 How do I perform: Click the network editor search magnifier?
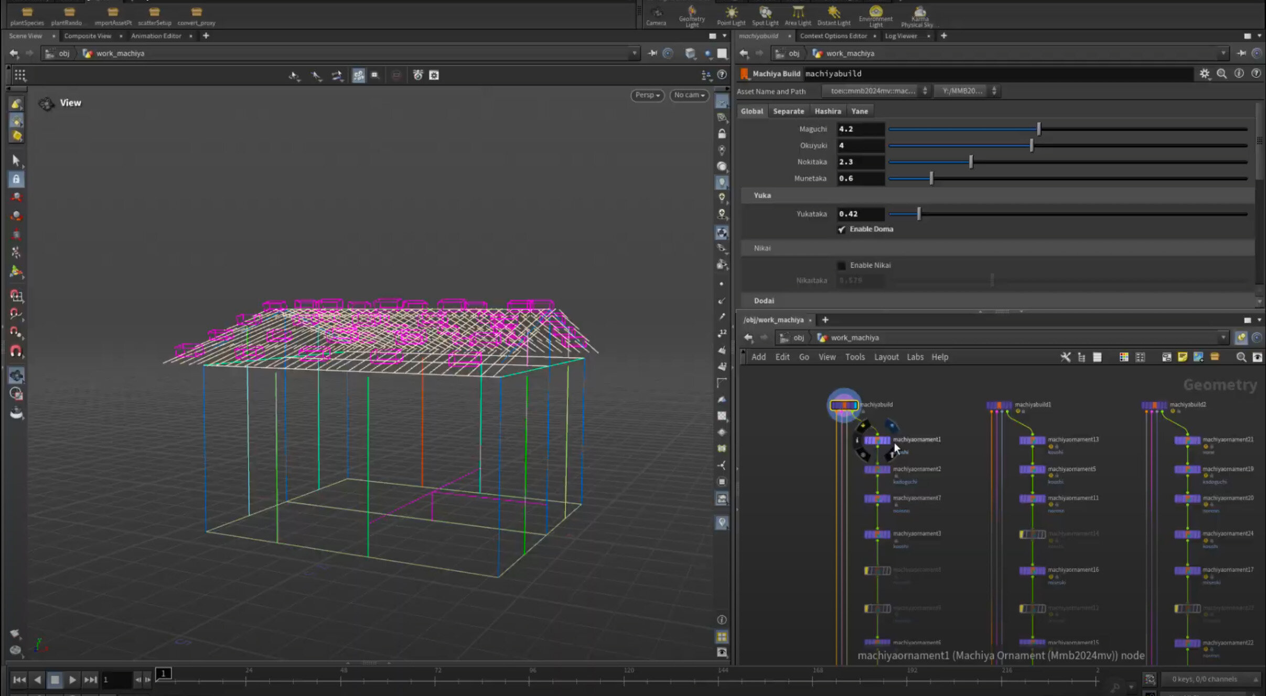(1240, 357)
